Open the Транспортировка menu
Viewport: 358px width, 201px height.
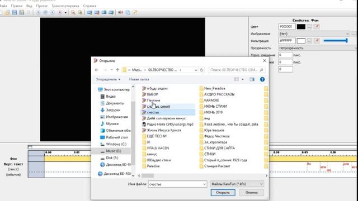[x=65, y=6]
